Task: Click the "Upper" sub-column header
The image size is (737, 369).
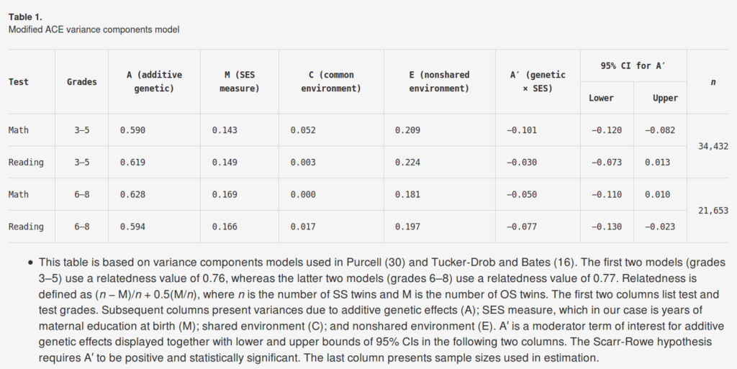Action: tap(665, 98)
